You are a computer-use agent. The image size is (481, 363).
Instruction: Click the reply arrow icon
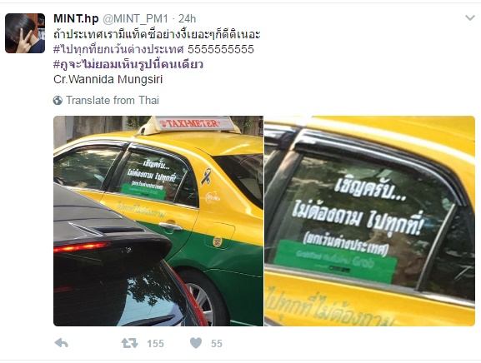tap(62, 343)
